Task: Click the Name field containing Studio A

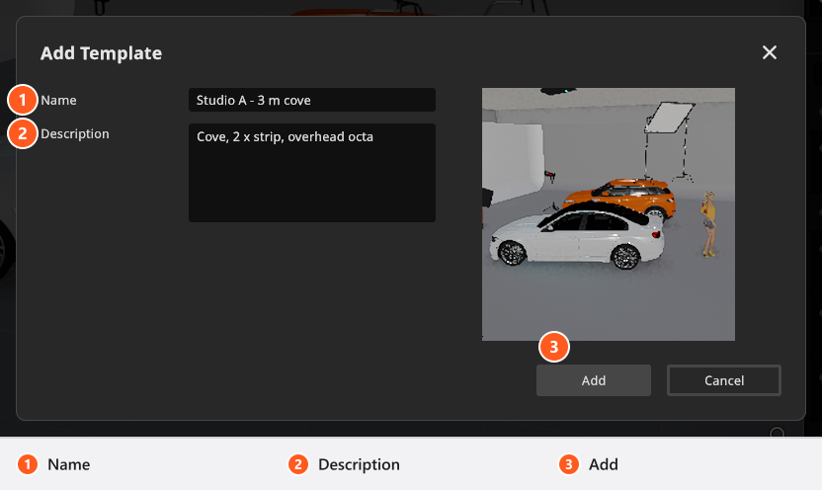Action: coord(312,100)
